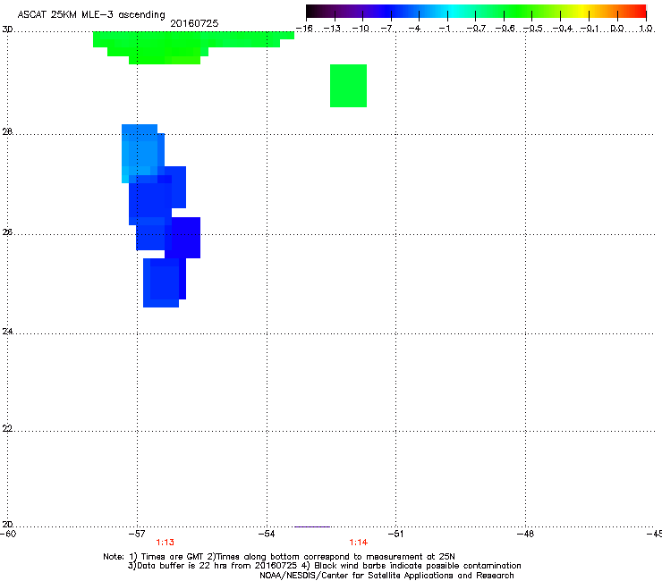The height and width of the screenshot is (581, 662).
Task: Pick the yellow section of color bar
Action: [x=584, y=12]
